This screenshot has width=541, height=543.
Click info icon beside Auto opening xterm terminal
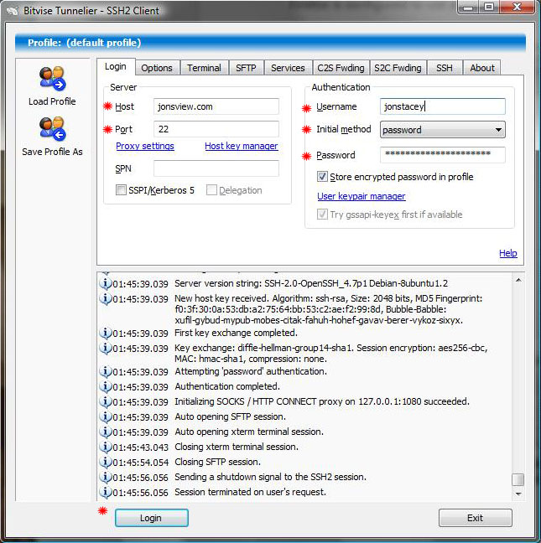pos(106,432)
